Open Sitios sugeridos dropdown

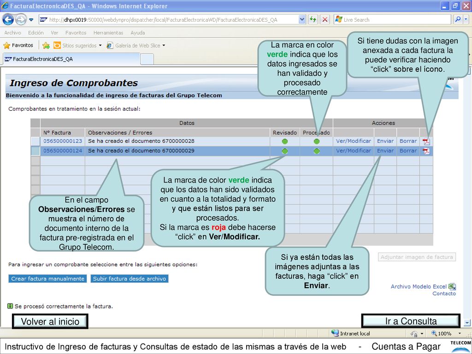tap(77, 46)
